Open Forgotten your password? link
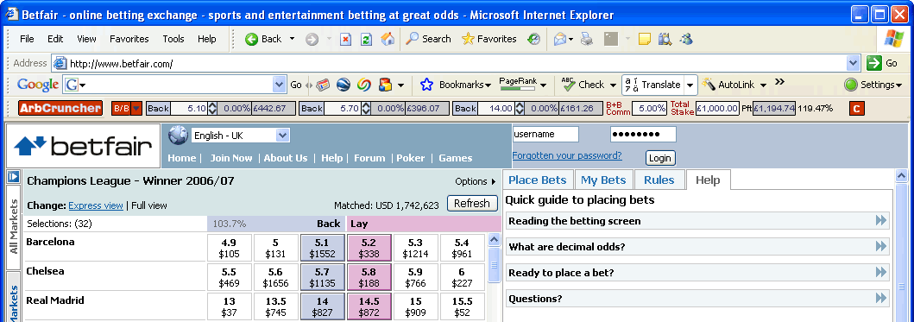Screen dimensions: 914x322 point(567,155)
